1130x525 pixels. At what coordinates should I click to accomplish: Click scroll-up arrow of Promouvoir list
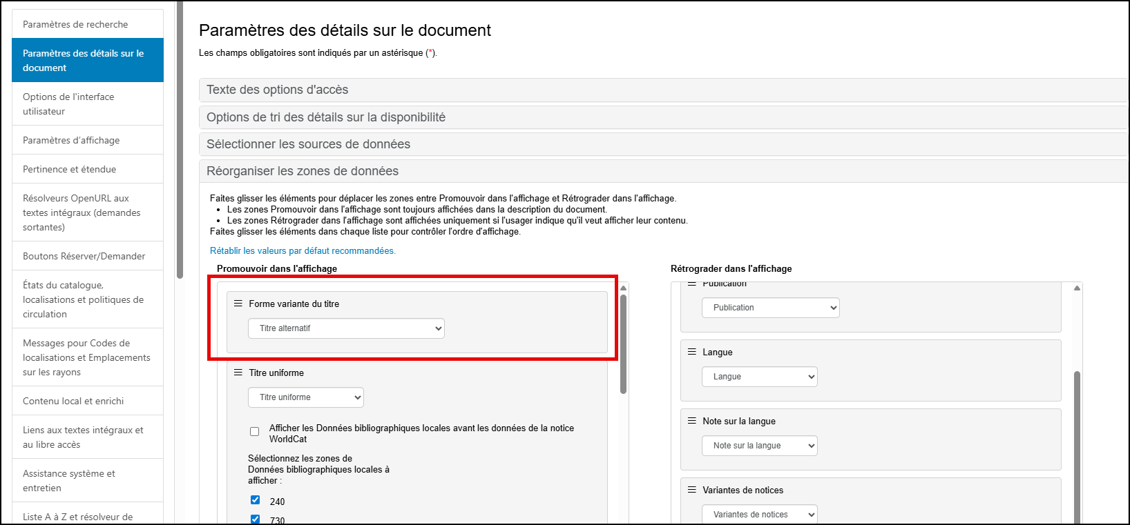623,288
